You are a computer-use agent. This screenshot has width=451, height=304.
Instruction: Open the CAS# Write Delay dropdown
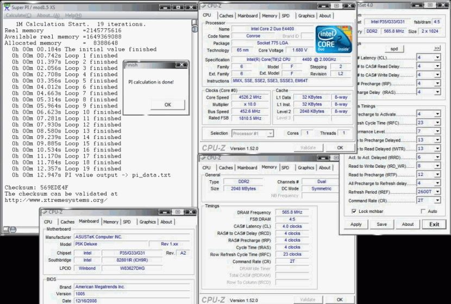pyautogui.click(x=437, y=75)
